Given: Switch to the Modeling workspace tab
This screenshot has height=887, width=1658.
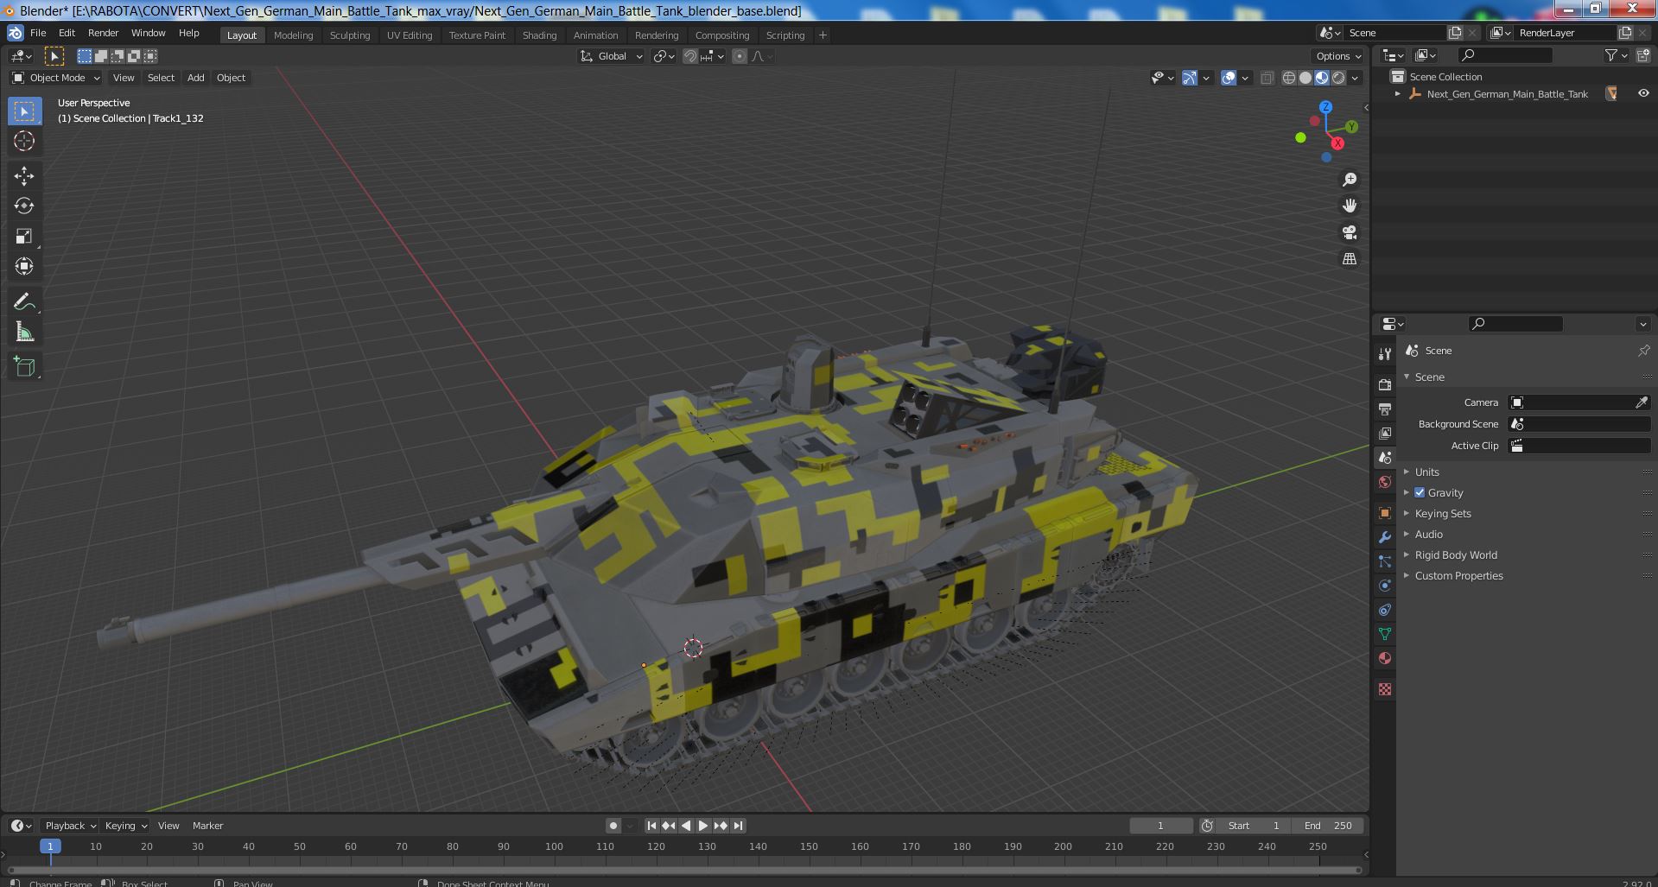Looking at the screenshot, I should [293, 35].
